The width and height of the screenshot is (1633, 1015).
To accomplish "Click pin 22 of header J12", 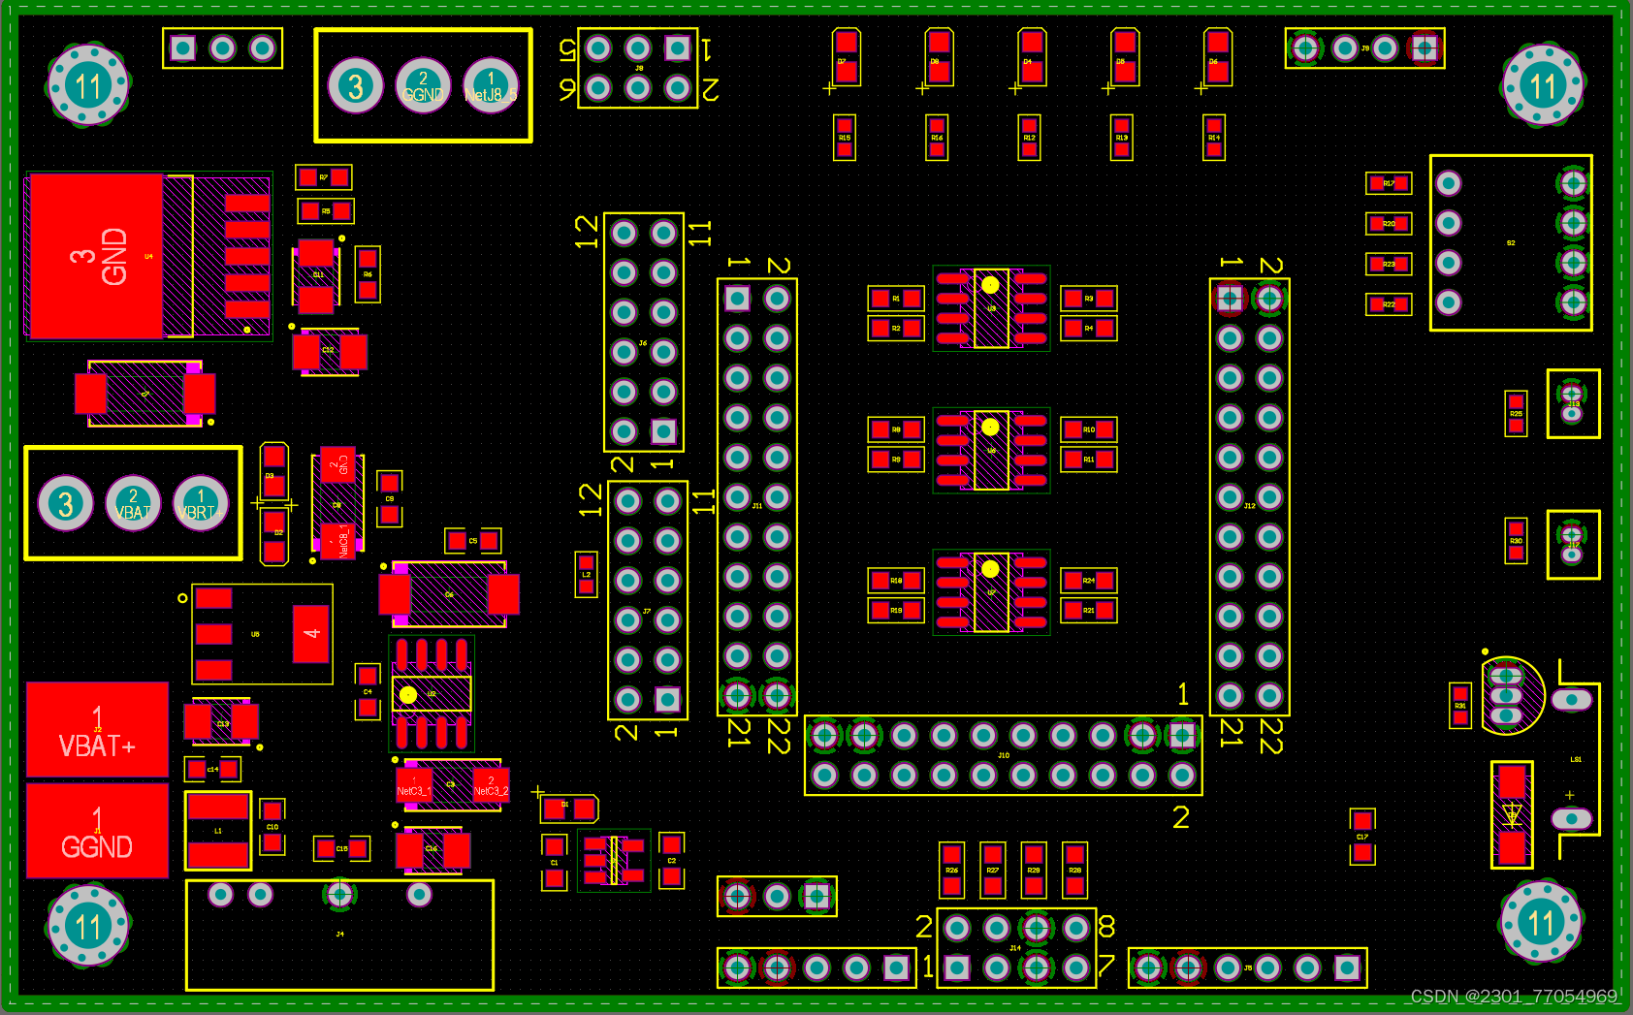I will (x=1267, y=694).
